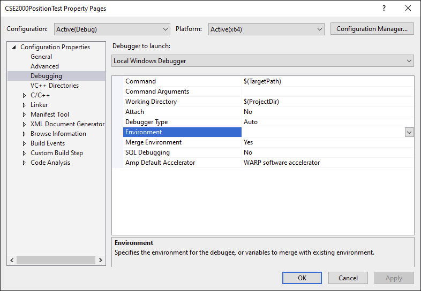Expand the Build Events node
This screenshot has width=421, height=291.
(x=24, y=143)
